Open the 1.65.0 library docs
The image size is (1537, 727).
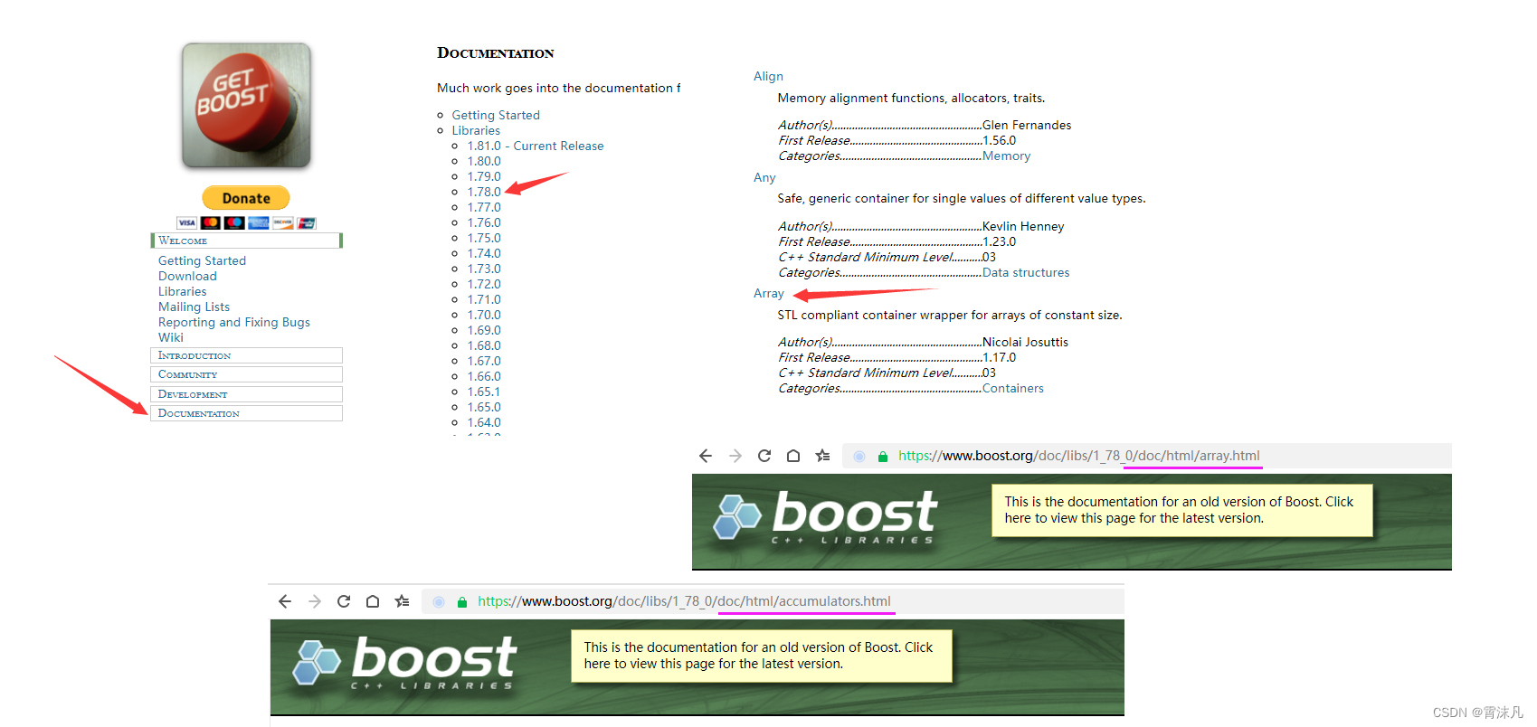click(x=484, y=407)
